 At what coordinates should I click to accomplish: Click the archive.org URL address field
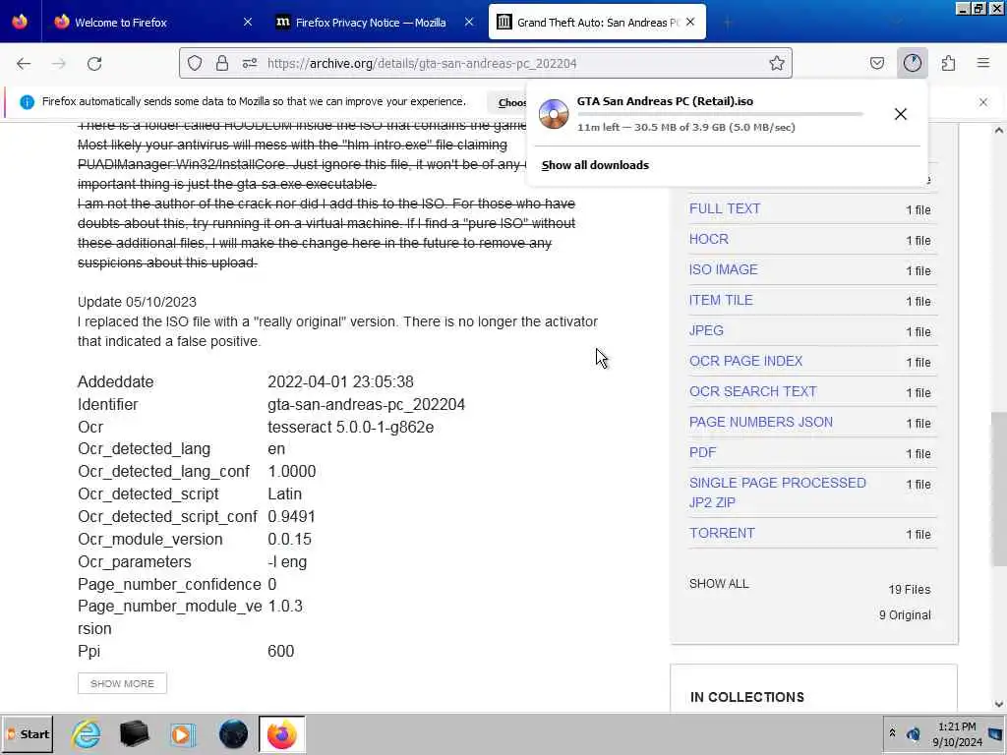(485, 63)
